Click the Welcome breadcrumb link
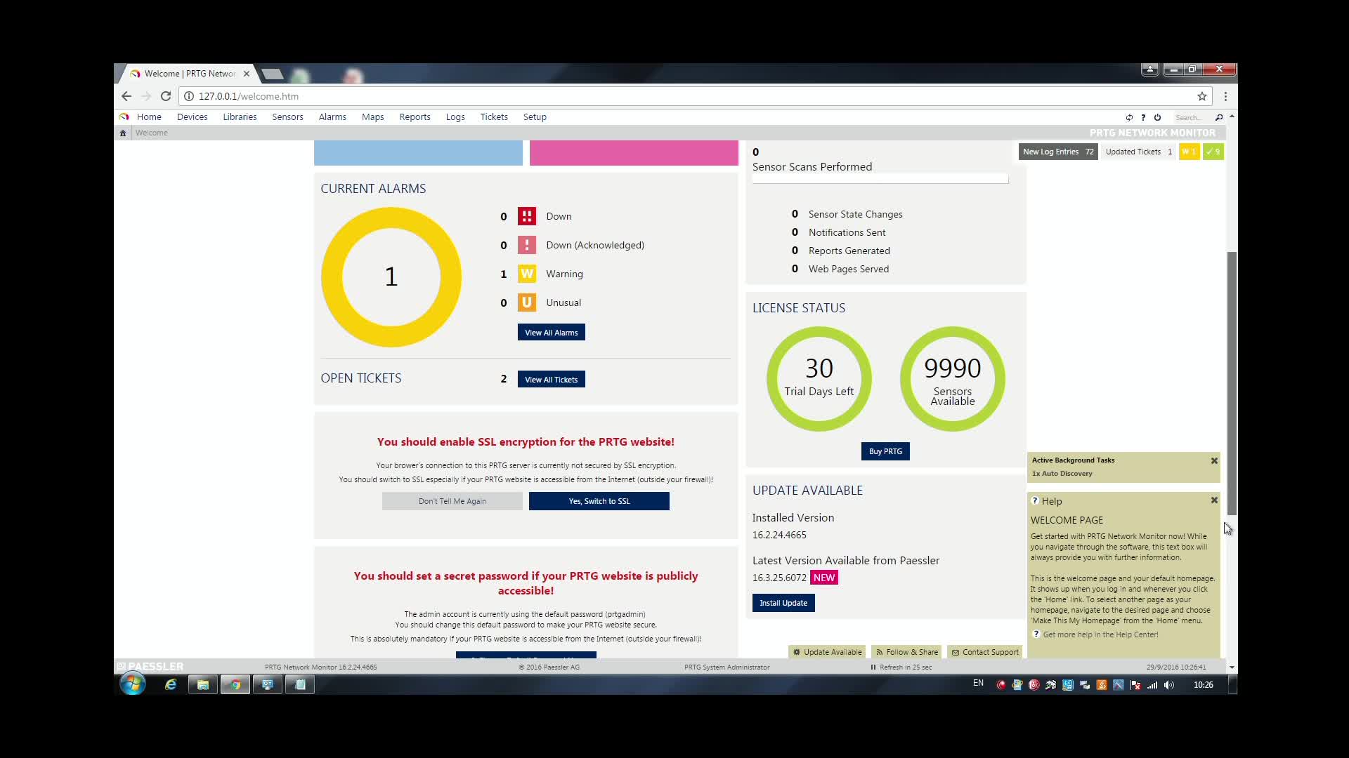1349x758 pixels. [151, 133]
